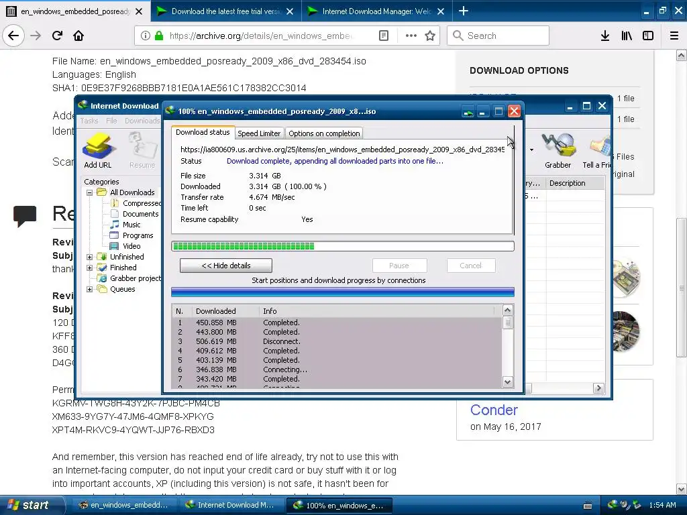Click Firefox forward arrow button
The height and width of the screenshot is (515, 687).
[36, 36]
